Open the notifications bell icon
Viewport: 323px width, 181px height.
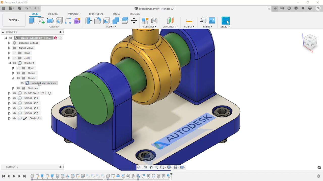click(303, 8)
